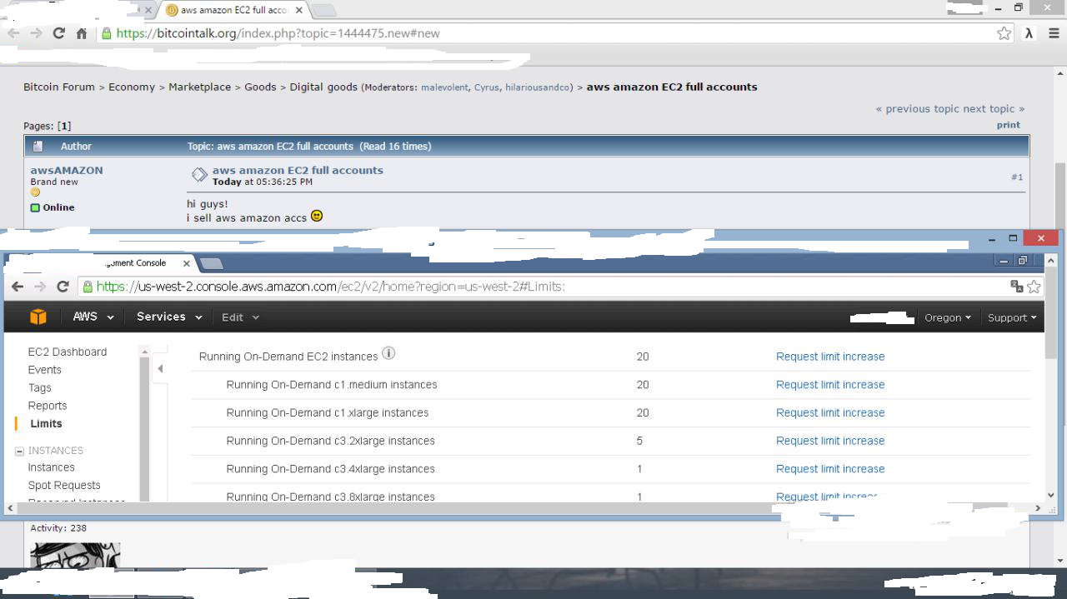
Task: Collapse the EC2 sidebar with the arrow
Action: 160,368
